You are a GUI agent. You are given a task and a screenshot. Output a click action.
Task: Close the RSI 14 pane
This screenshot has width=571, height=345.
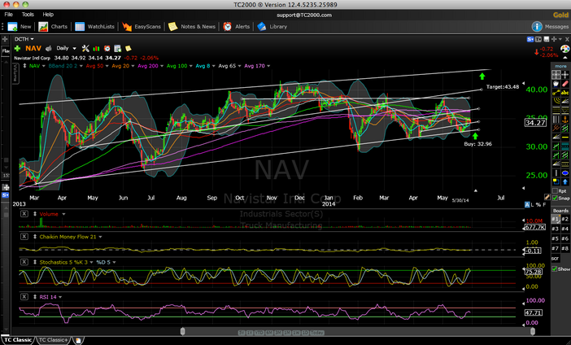[24, 296]
